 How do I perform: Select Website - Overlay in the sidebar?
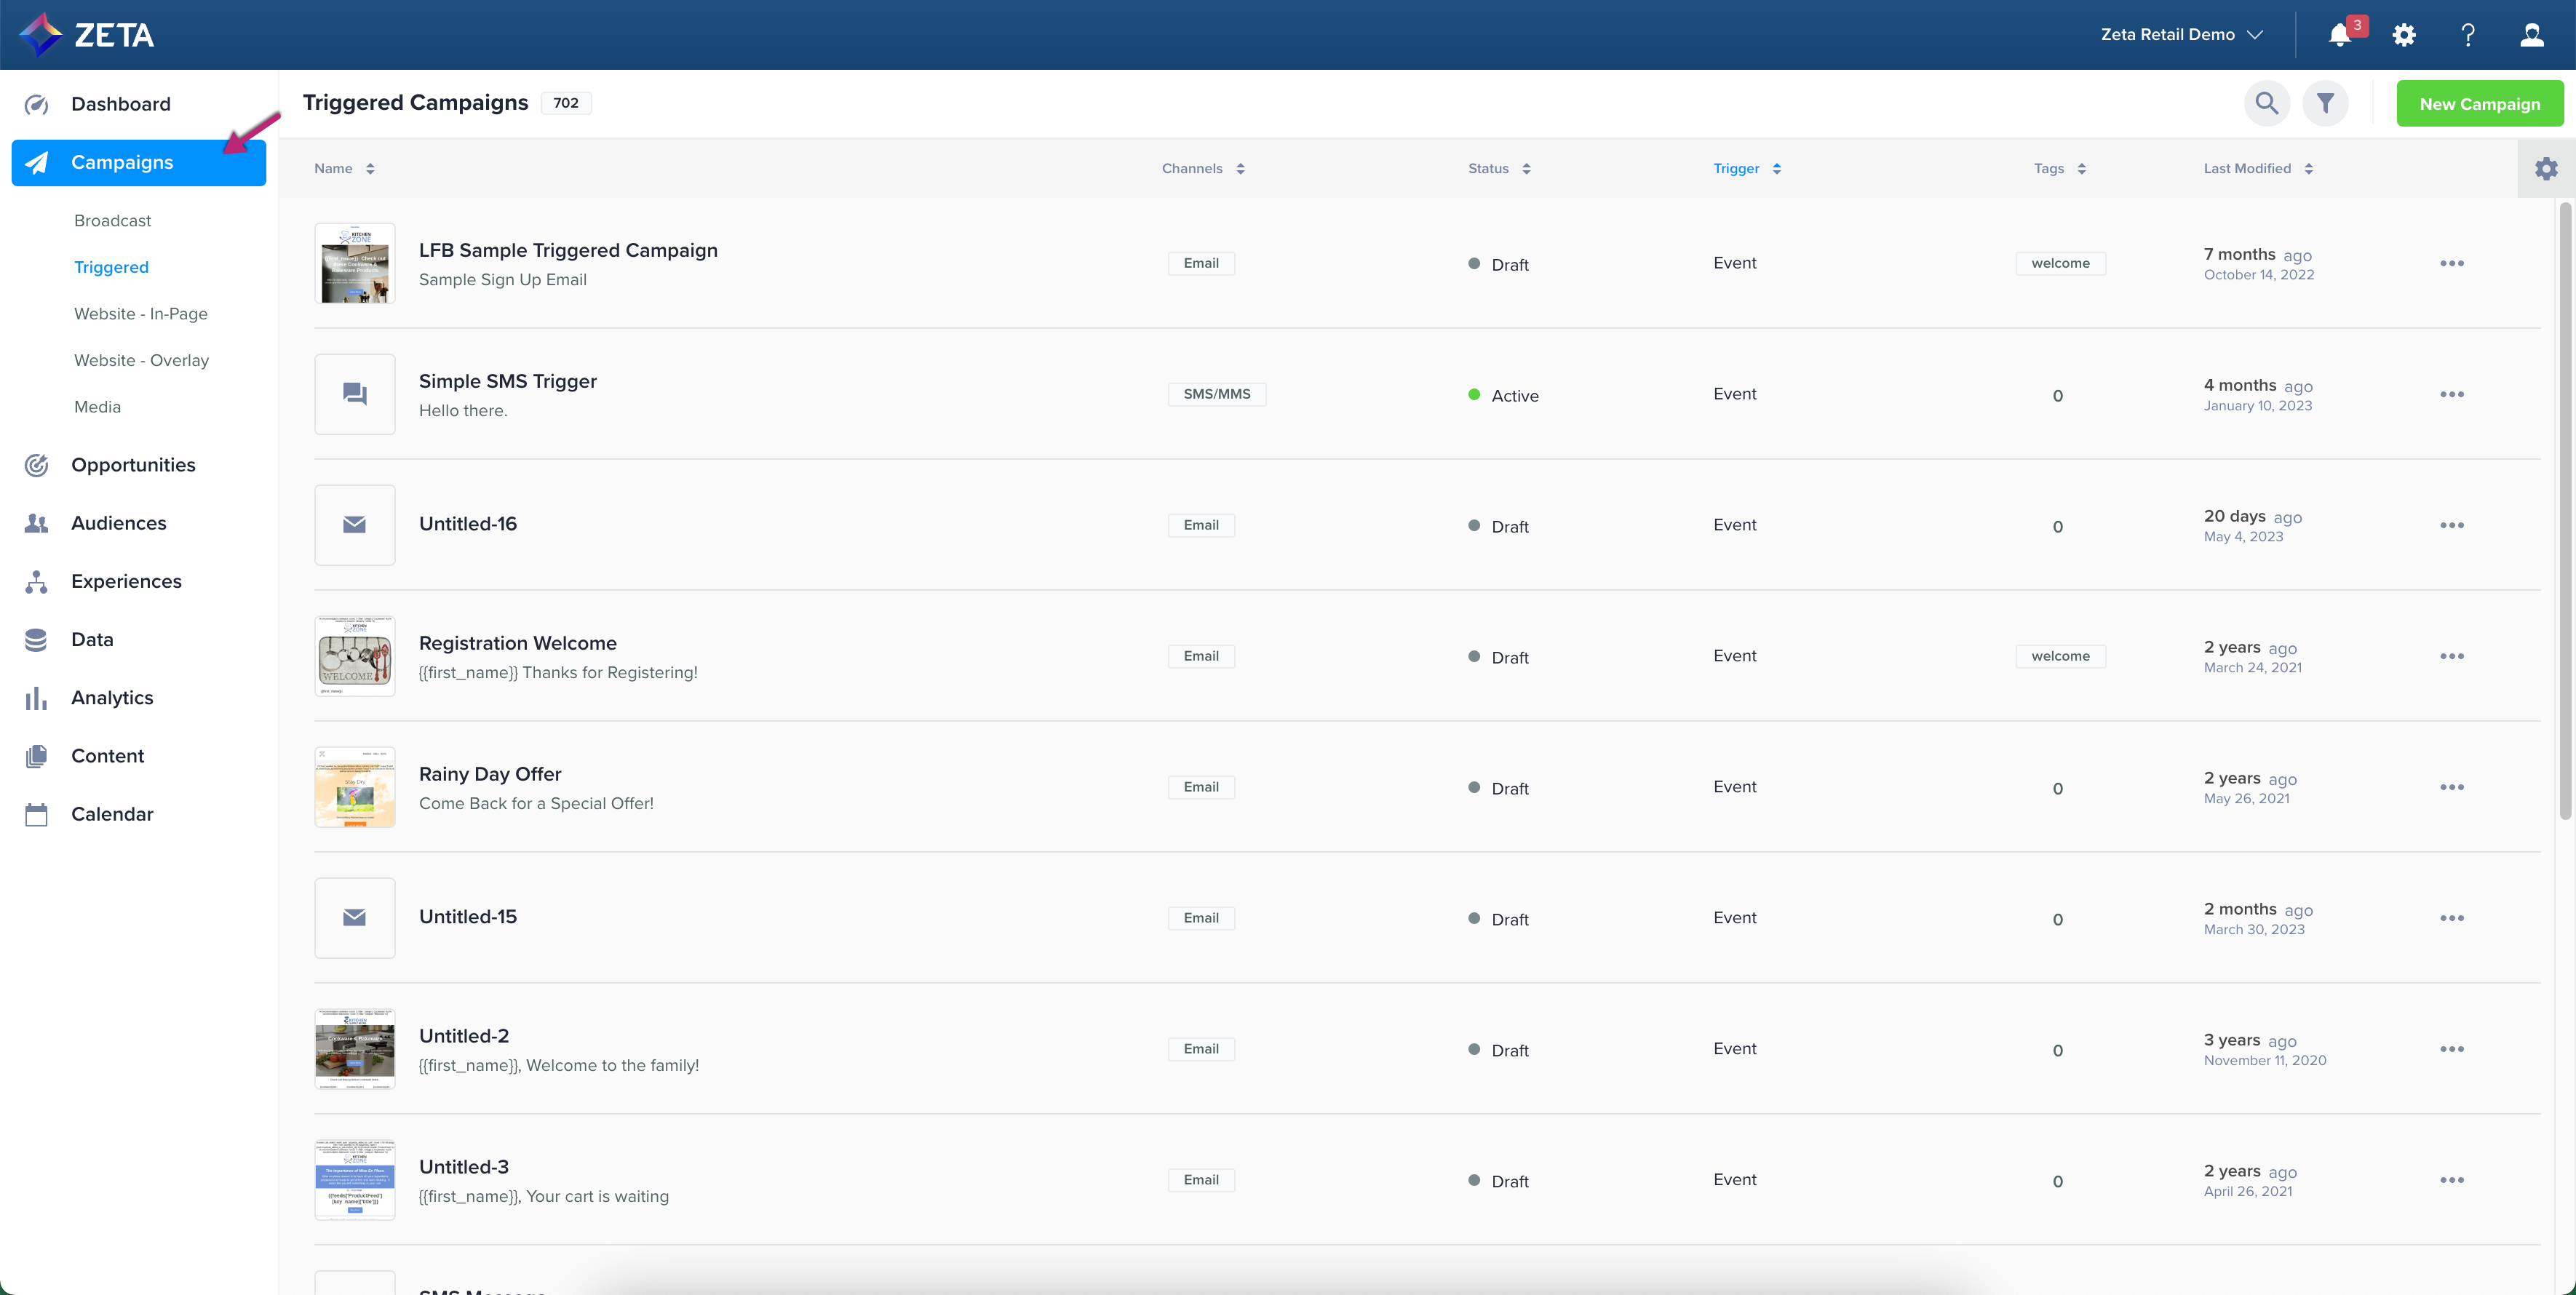[x=141, y=360]
